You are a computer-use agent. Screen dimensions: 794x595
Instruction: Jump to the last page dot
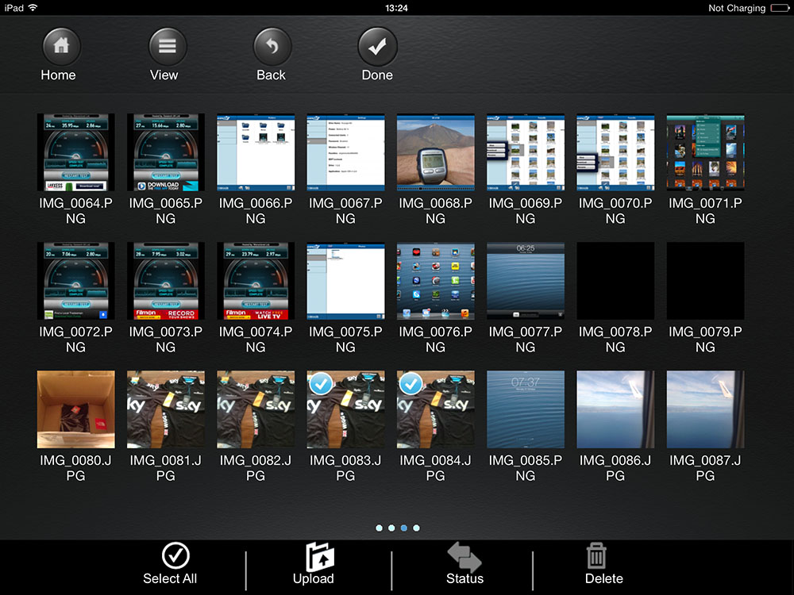[x=416, y=528]
